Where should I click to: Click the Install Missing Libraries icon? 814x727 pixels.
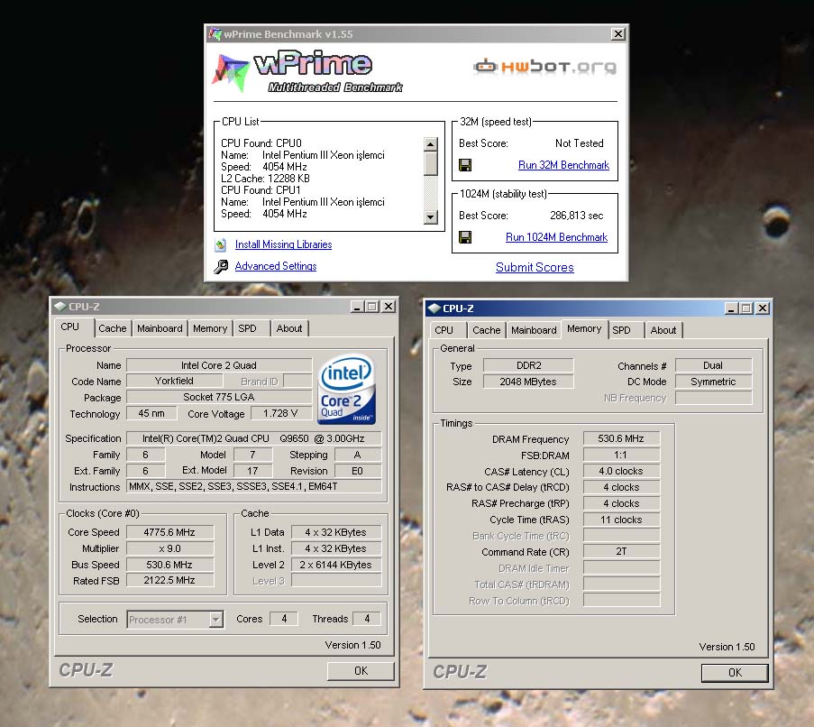[x=221, y=244]
